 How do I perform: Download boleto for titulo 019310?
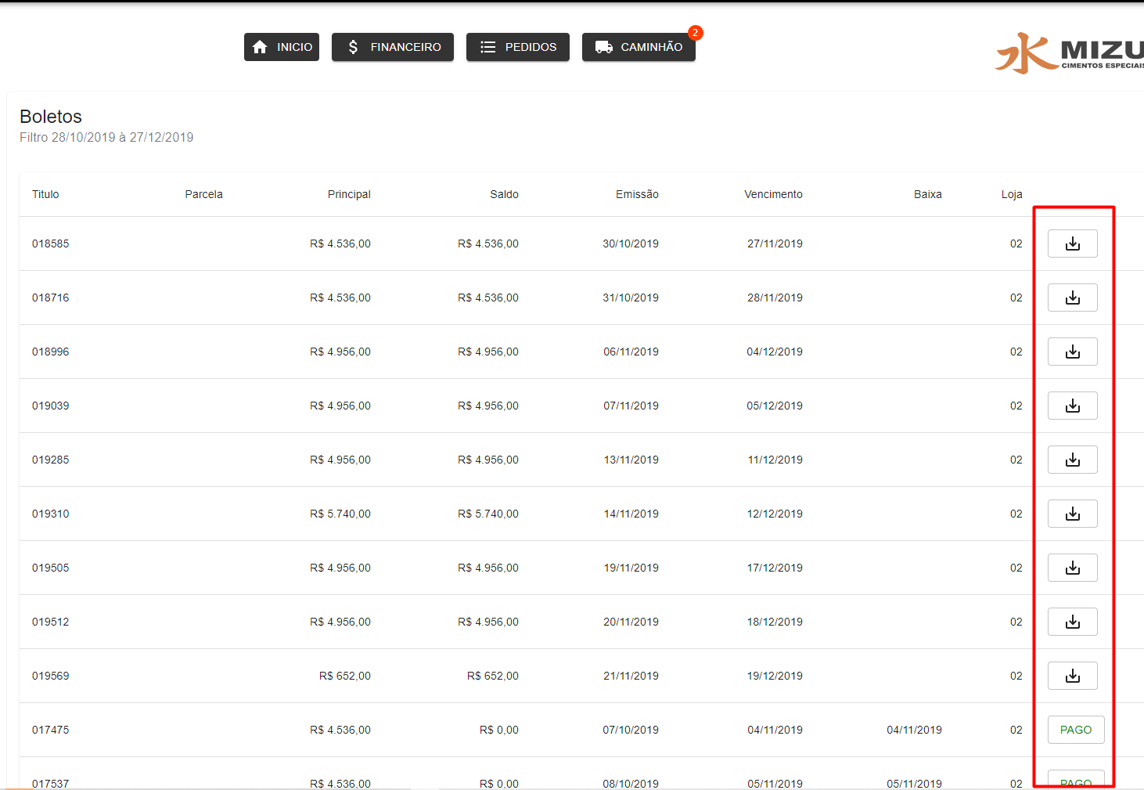[1072, 514]
